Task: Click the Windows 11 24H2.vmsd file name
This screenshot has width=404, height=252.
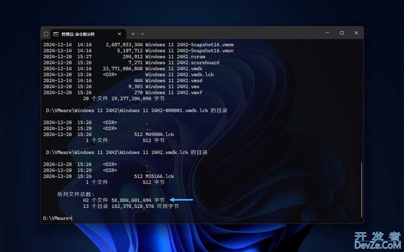Action: click(174, 81)
